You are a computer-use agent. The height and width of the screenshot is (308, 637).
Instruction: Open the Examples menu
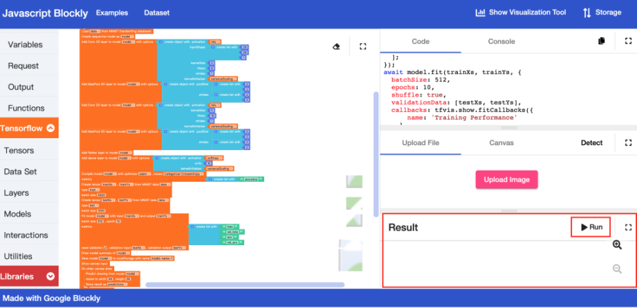pyautogui.click(x=112, y=12)
